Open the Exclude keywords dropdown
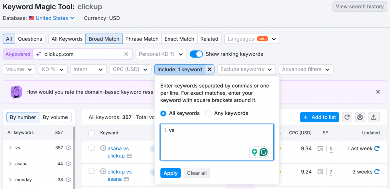 246,69
